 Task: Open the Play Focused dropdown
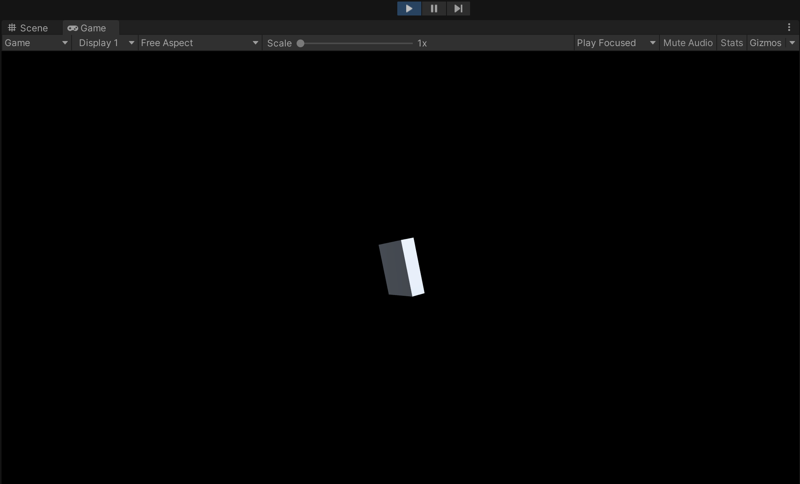[x=616, y=43]
